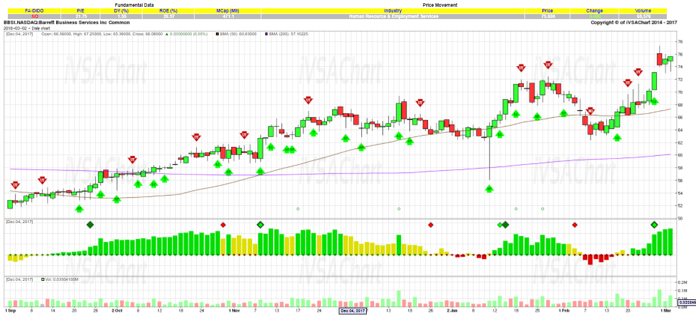Click the Volume column header
This screenshot has width=696, height=320.
pyautogui.click(x=643, y=11)
